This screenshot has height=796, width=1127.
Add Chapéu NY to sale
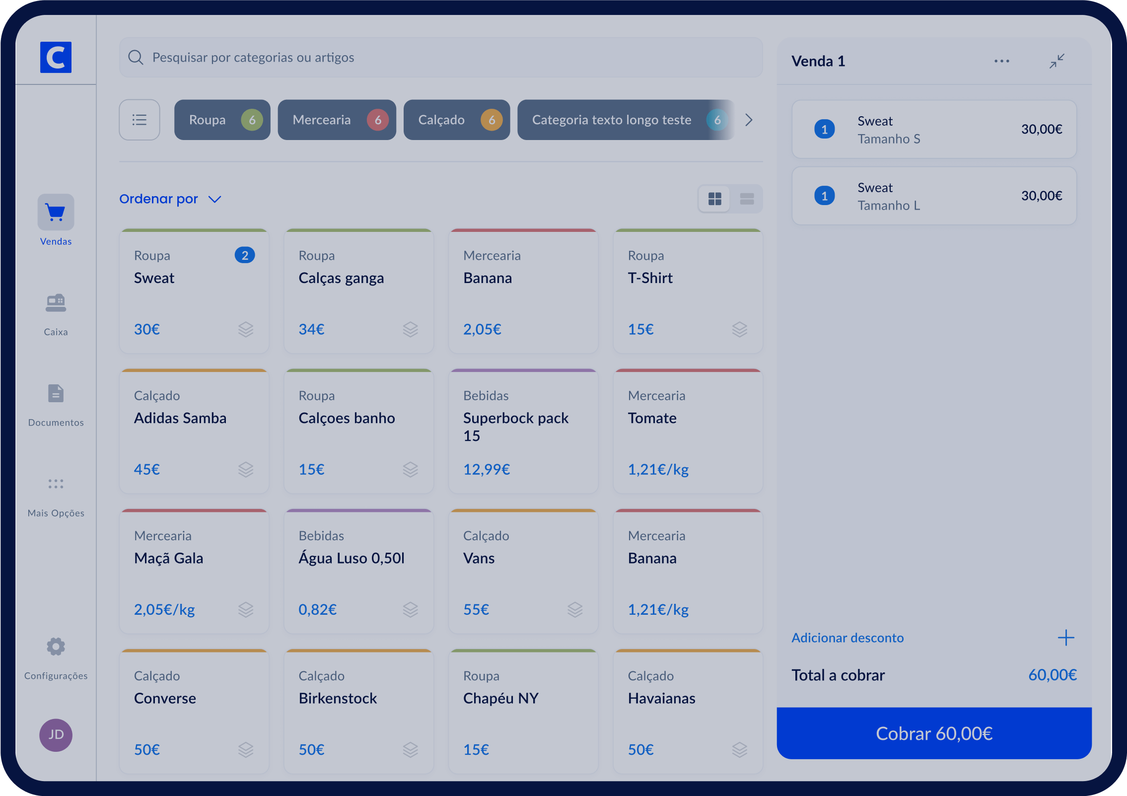click(523, 711)
